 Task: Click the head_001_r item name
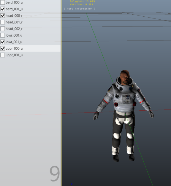pyautogui.click(x=14, y=22)
